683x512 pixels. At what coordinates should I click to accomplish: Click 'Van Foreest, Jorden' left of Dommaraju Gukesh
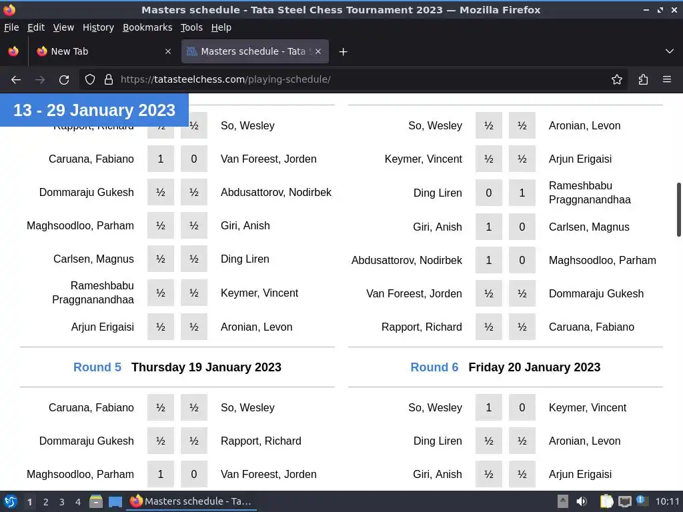(414, 293)
